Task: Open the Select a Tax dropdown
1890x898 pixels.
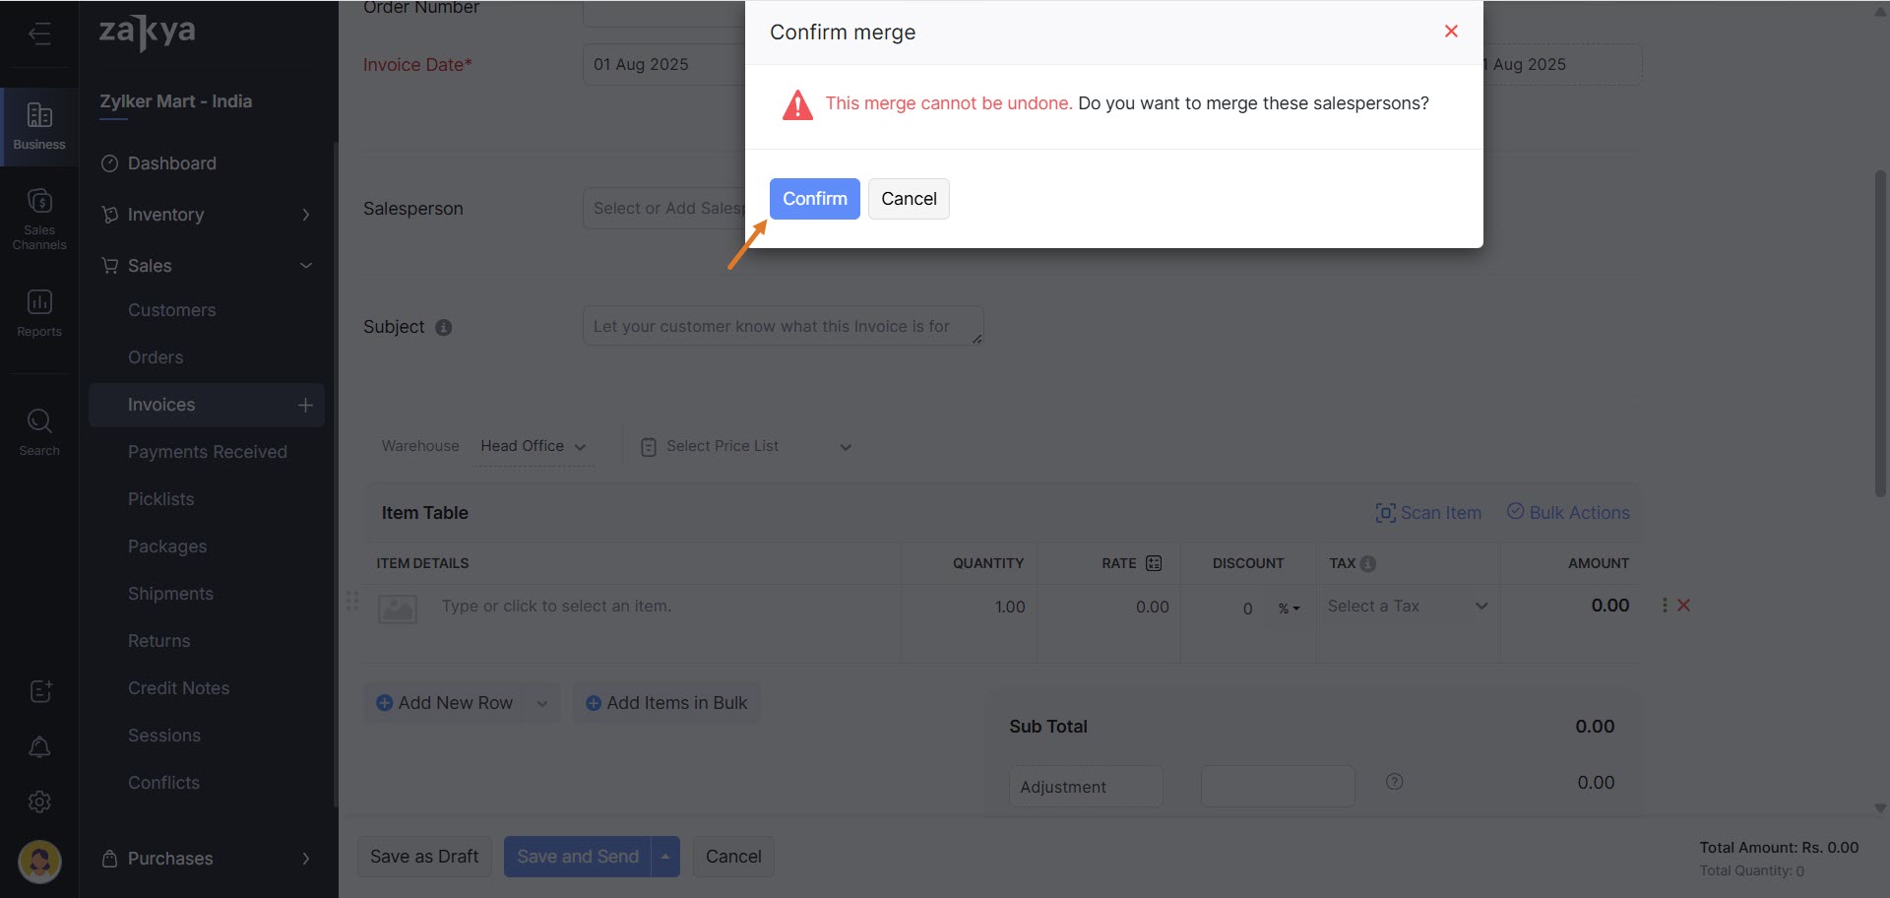Action: click(x=1406, y=607)
